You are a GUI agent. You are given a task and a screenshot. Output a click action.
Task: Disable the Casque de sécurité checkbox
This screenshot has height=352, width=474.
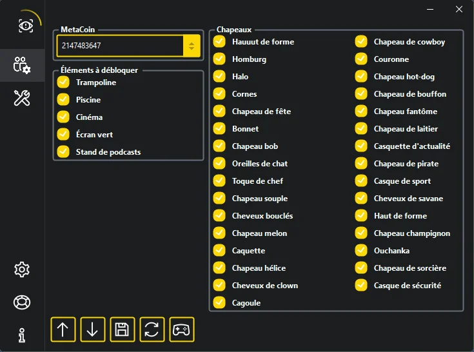pyautogui.click(x=361, y=285)
